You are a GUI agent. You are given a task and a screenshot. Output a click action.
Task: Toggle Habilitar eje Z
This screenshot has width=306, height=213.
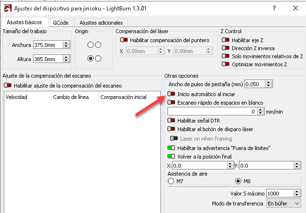tap(226, 40)
